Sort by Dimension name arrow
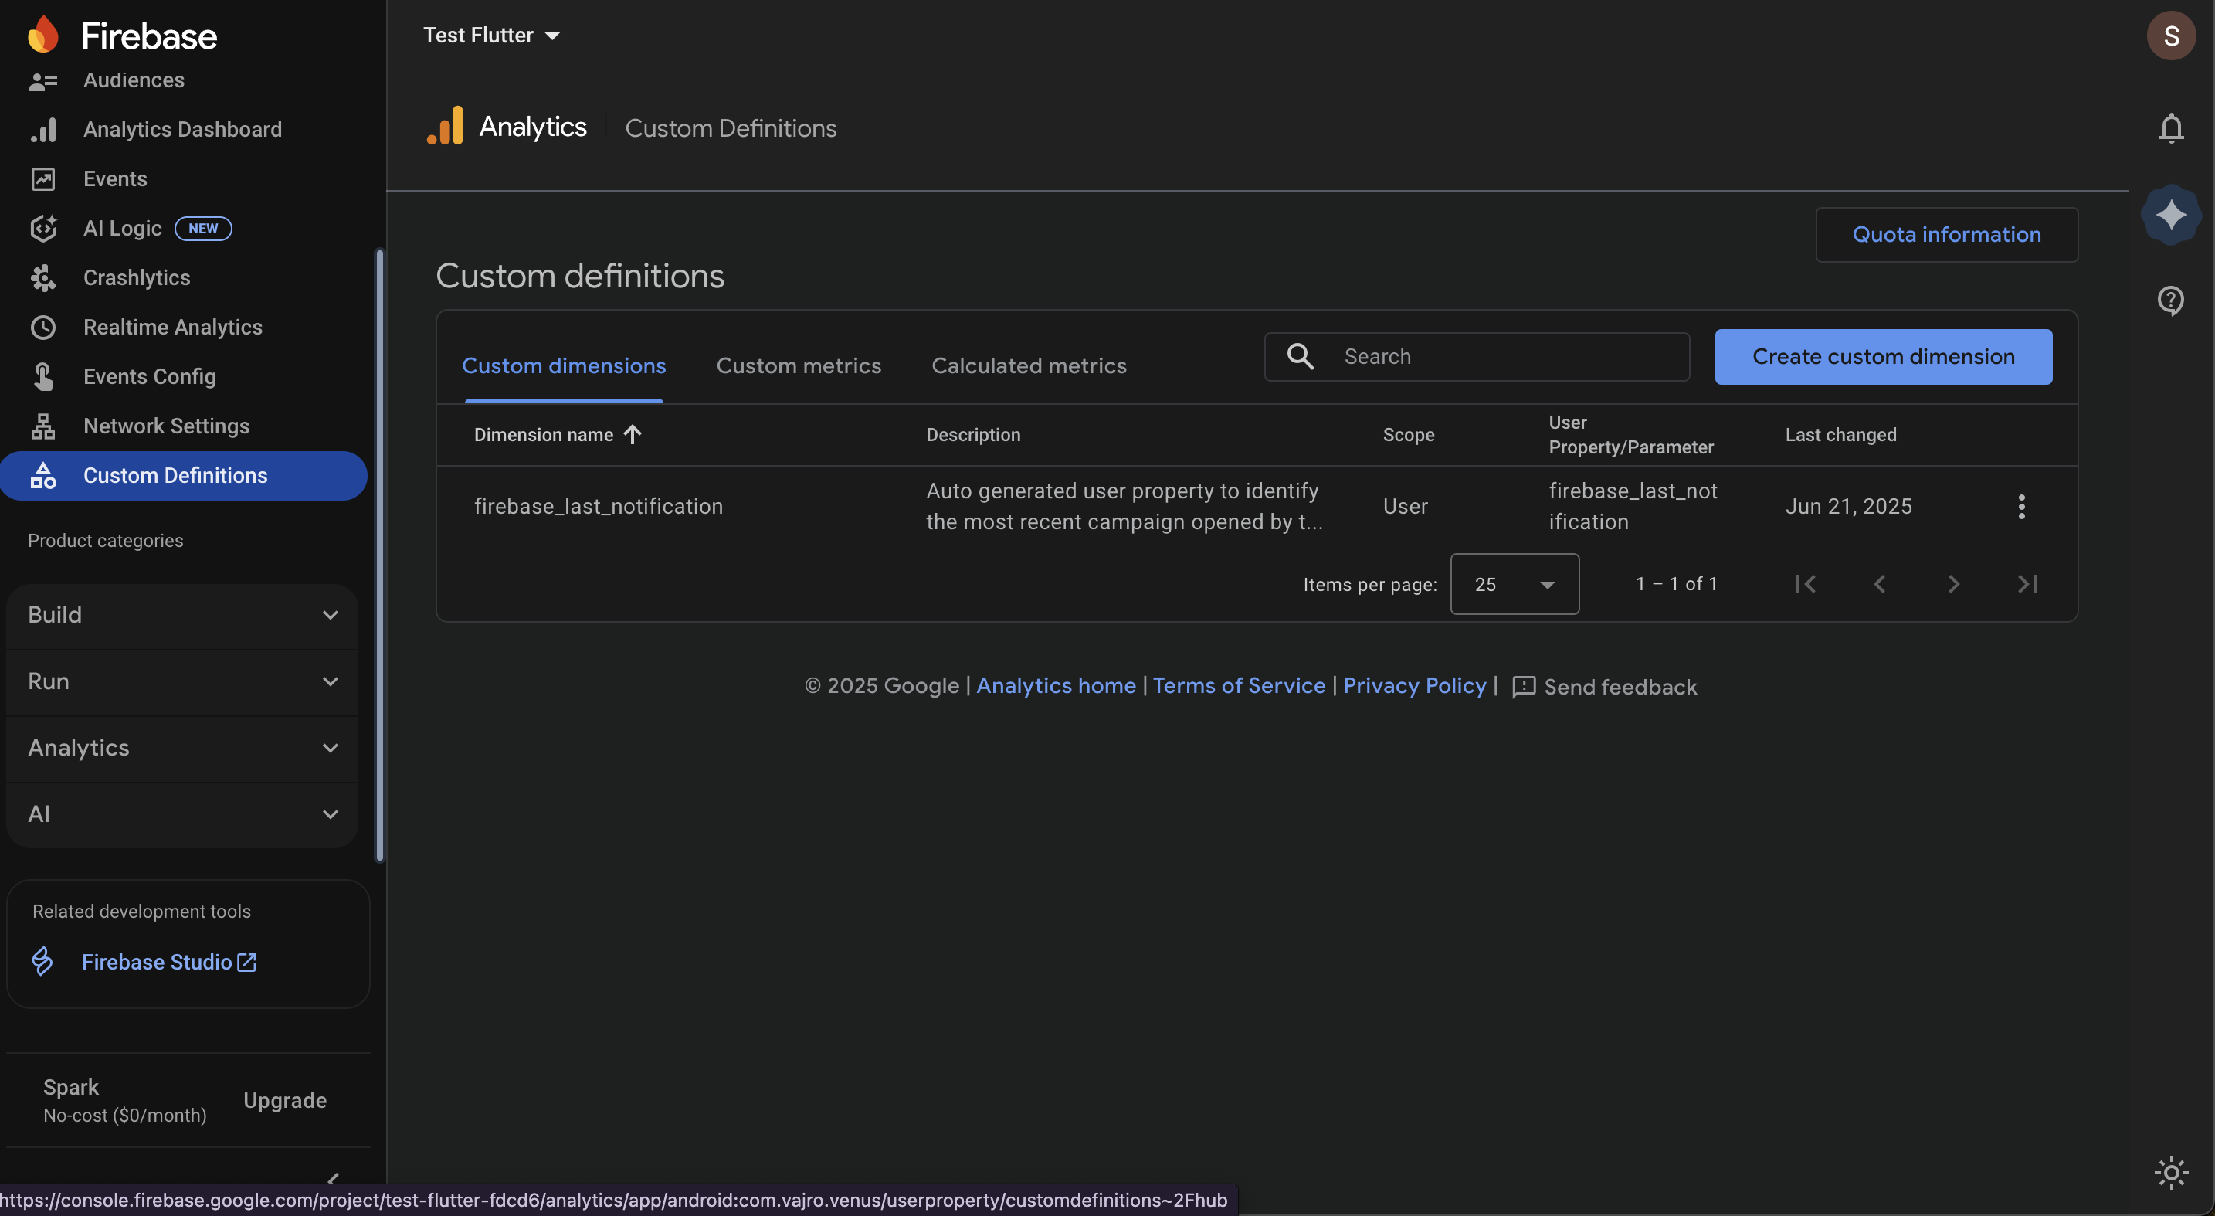2215x1216 pixels. tap(632, 435)
